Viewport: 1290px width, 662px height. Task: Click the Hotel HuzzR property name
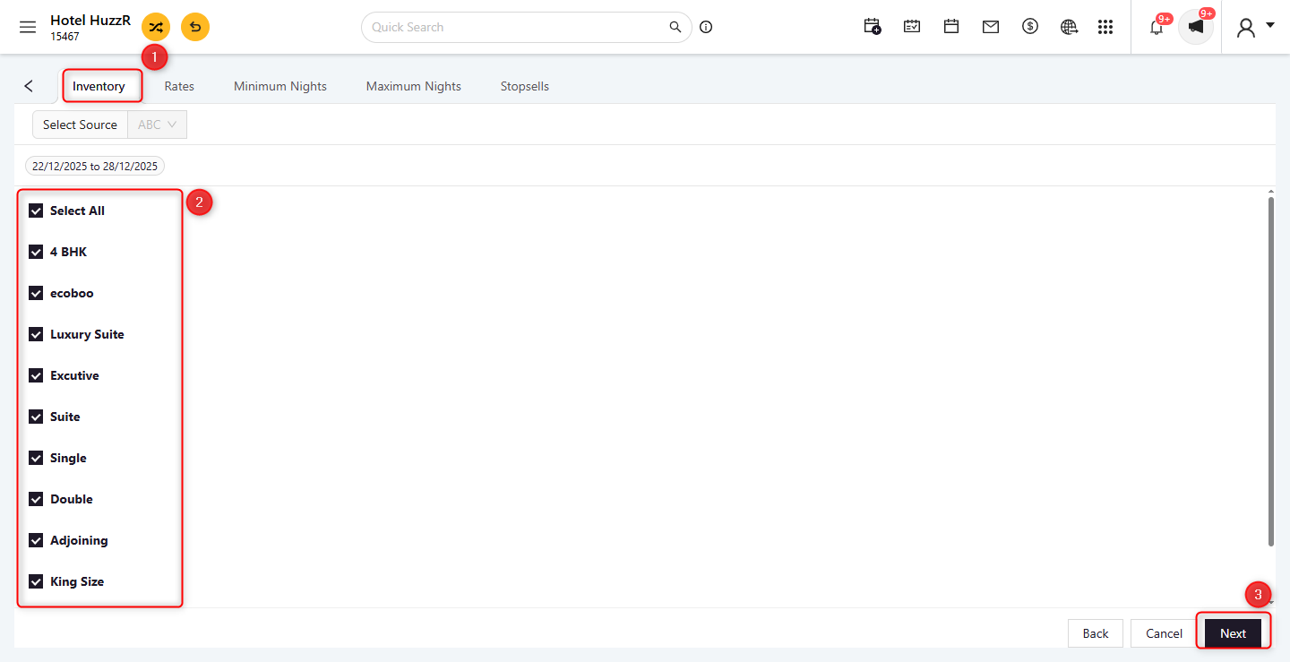(x=90, y=20)
